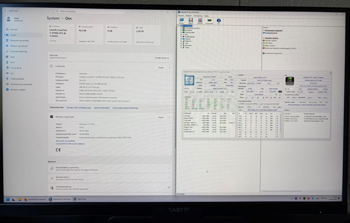Collapse the Enhedsinfo section chevron
This screenshot has width=350, height=223.
[x=170, y=68]
